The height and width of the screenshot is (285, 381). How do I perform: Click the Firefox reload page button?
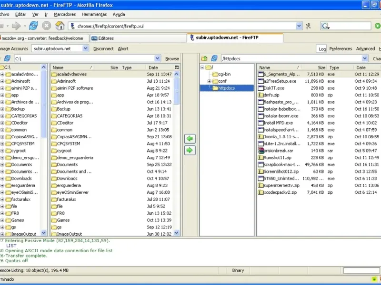(33, 26)
